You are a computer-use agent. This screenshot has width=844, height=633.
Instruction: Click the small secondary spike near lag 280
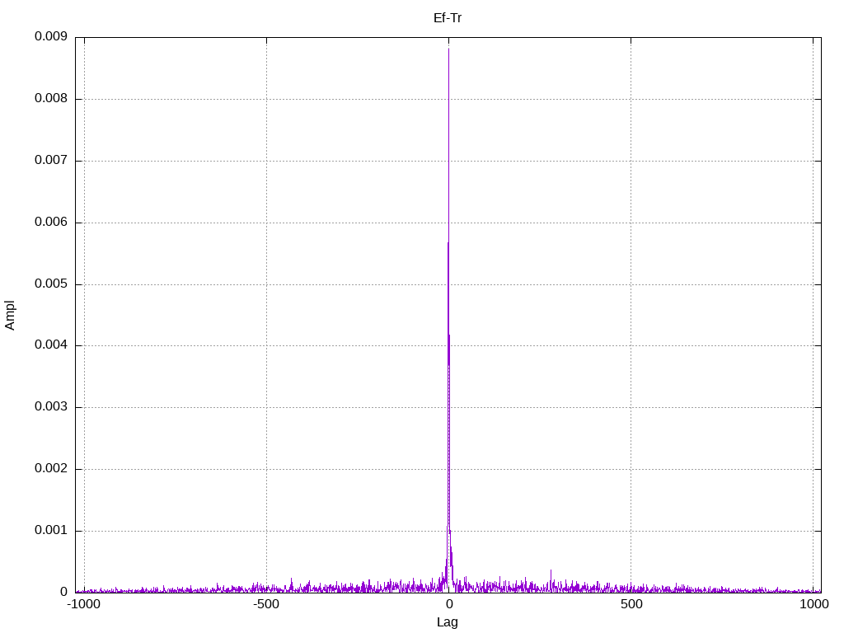pos(551,571)
